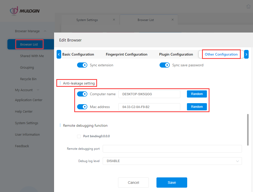Viewport: 253px width, 192px height.
Task: Disable the Computer name switch
Action: (82, 94)
